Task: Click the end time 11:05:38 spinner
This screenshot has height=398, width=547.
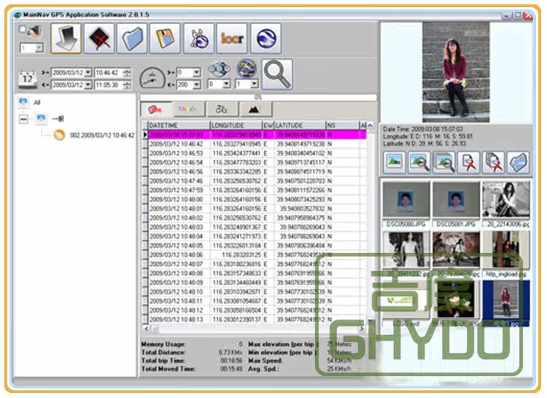Action: point(128,85)
